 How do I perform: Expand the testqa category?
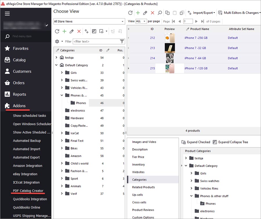click(x=57, y=57)
